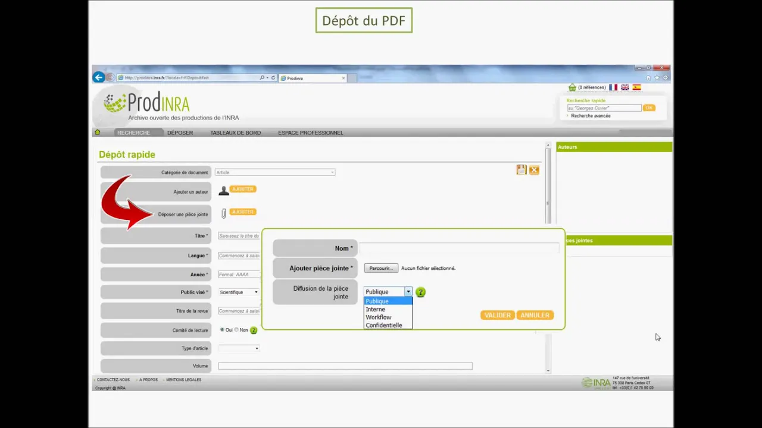This screenshot has width=762, height=428.
Task: Open the browser tools gear
Action: 665,78
